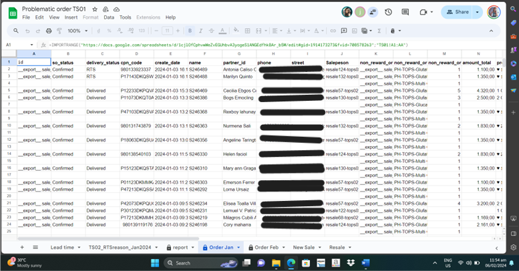The width and height of the screenshot is (519, 271).
Task: Open File Explorer from the taskbar
Action: 276,263
